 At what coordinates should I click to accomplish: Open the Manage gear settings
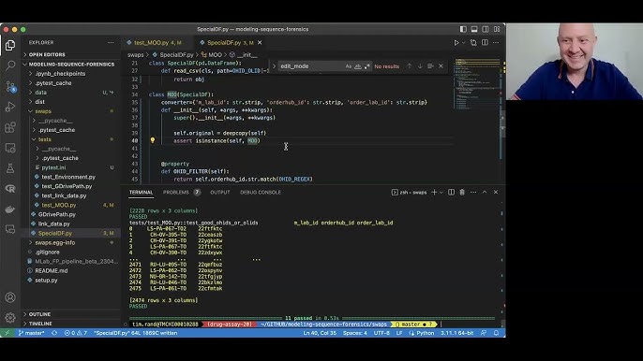point(10,317)
